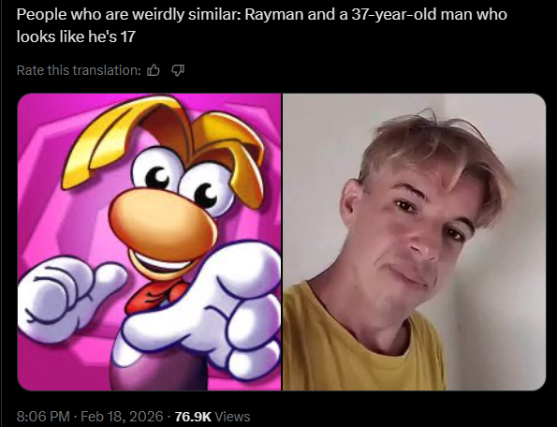Click the word Views after the count

pyautogui.click(x=233, y=416)
